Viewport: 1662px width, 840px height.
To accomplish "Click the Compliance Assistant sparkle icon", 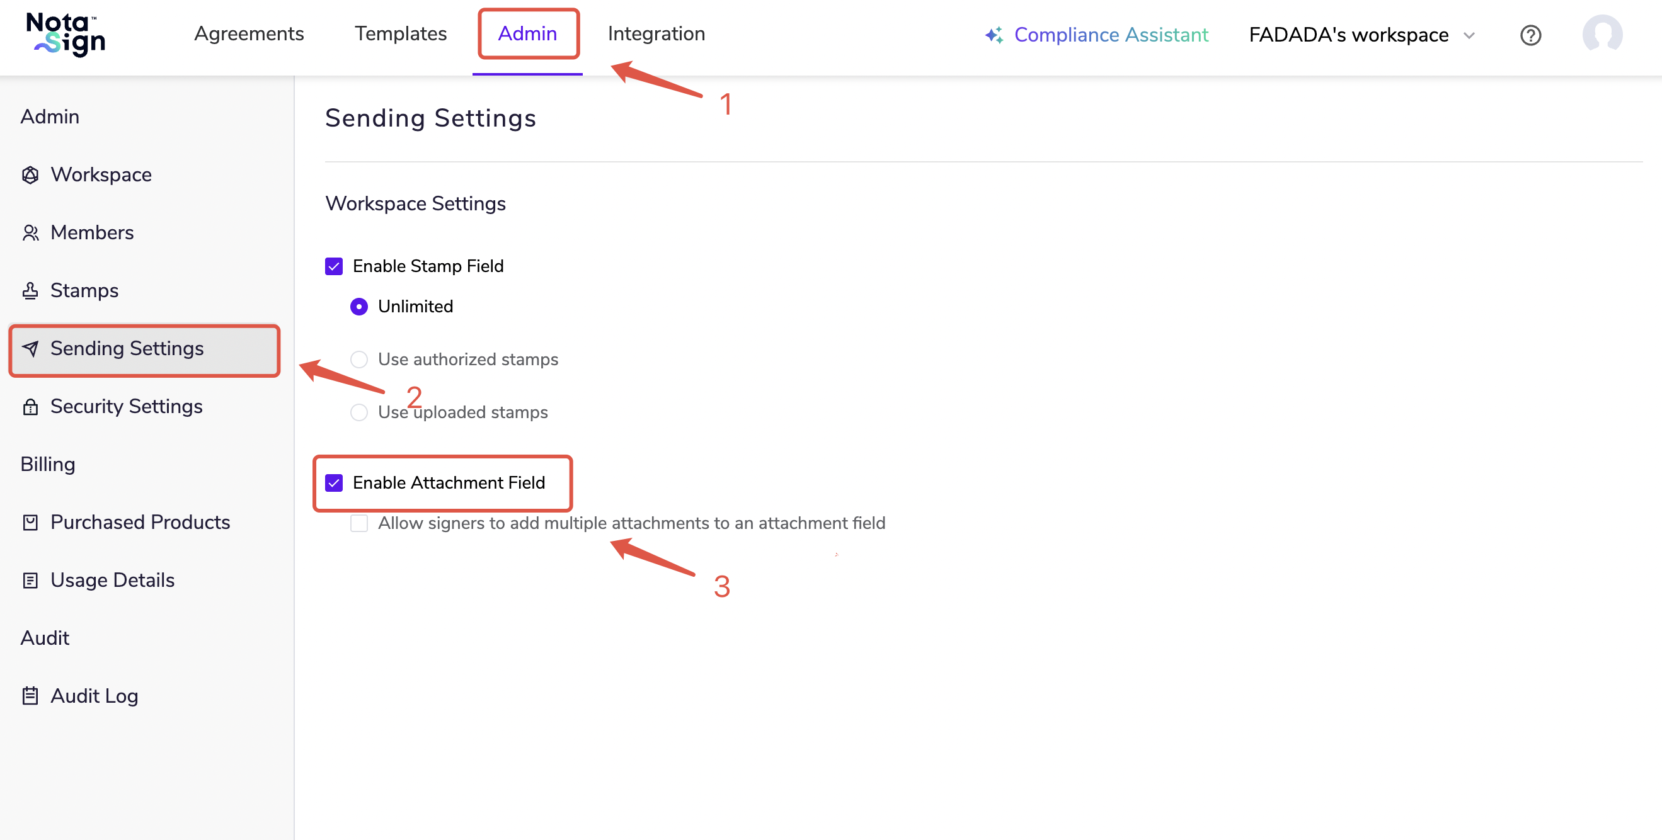I will point(994,35).
